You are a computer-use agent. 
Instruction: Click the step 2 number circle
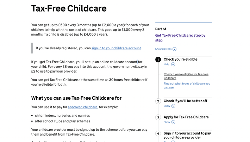pyautogui.click(x=158, y=101)
